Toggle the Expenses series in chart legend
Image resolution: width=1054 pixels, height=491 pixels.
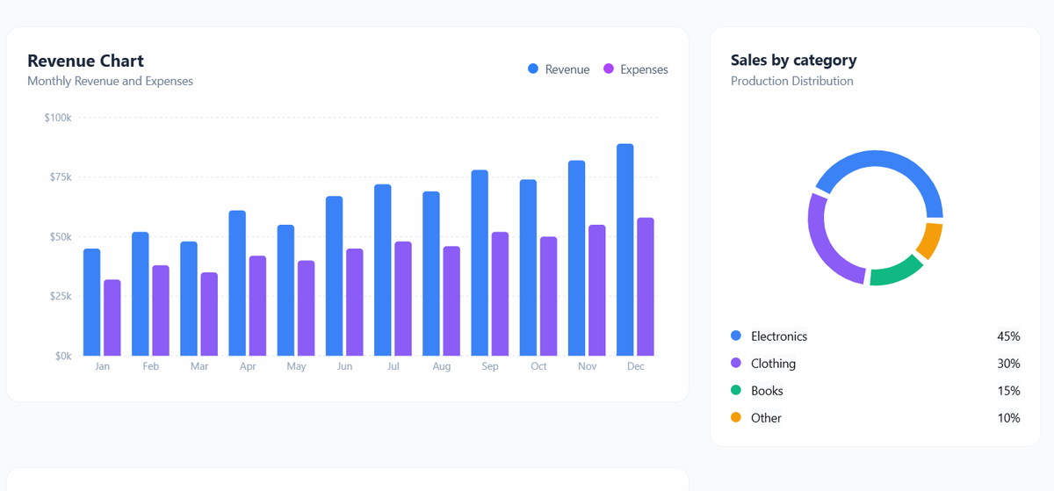[635, 69]
